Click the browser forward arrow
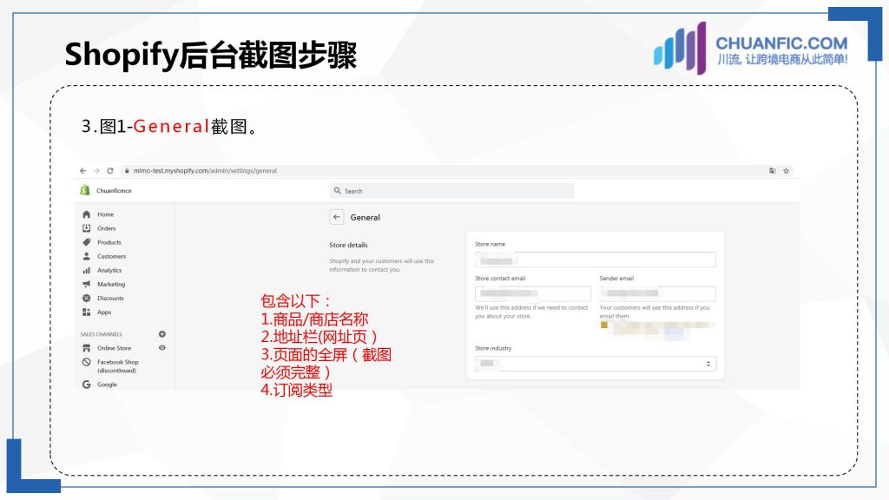This screenshot has height=500, width=889. click(96, 171)
